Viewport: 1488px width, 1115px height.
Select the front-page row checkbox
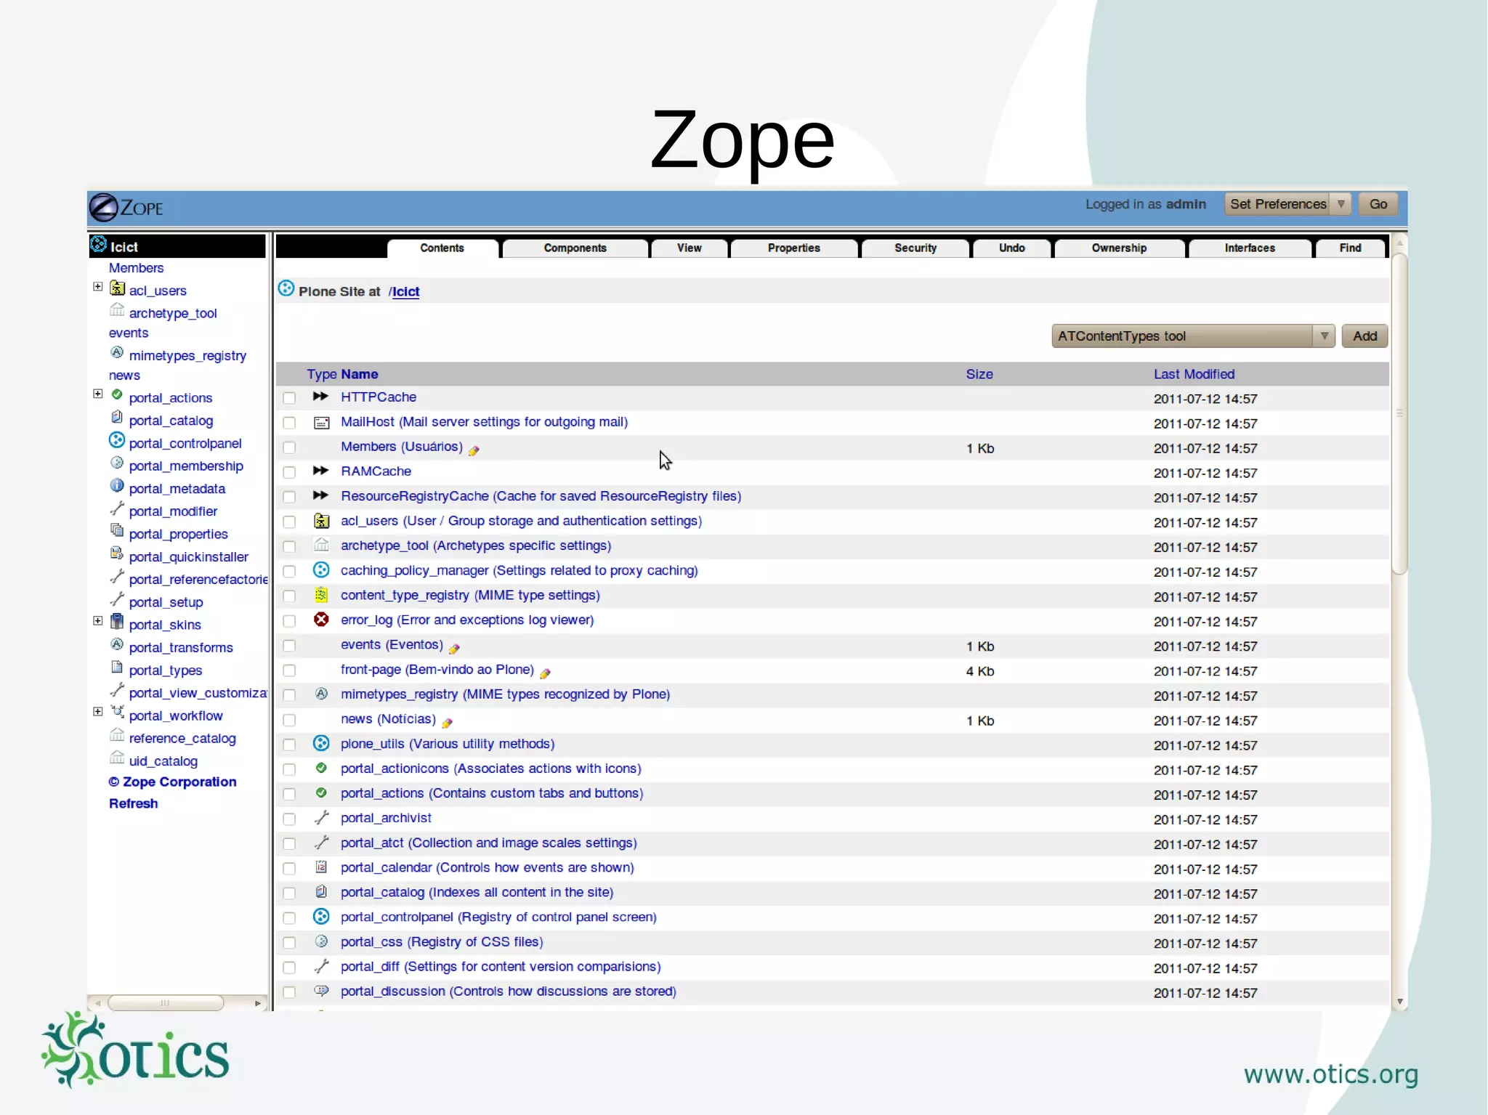point(289,670)
